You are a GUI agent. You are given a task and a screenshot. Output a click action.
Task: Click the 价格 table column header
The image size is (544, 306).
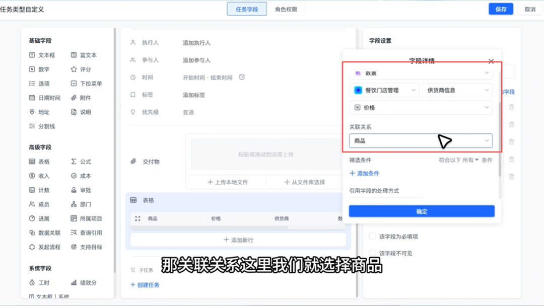(x=216, y=218)
